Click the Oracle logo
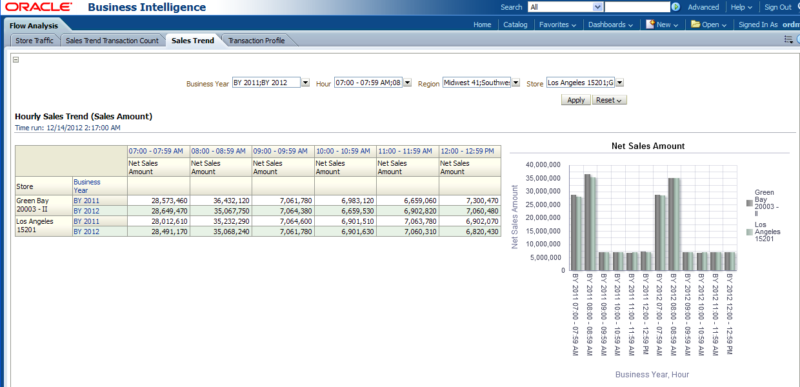 [39, 7]
